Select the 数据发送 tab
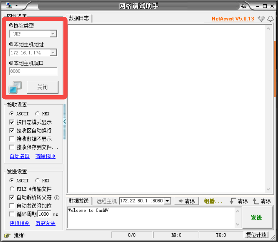This screenshot has width=278, height=242. pyautogui.click(x=79, y=201)
